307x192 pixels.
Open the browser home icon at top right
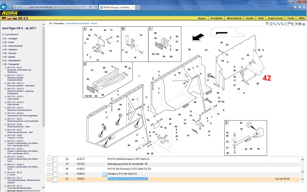[x=295, y=7]
